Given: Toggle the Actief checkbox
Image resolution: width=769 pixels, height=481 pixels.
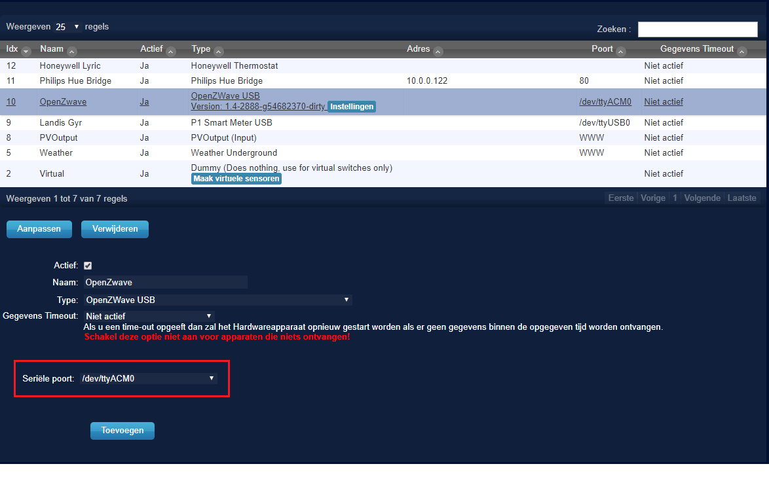Looking at the screenshot, I should tap(88, 266).
